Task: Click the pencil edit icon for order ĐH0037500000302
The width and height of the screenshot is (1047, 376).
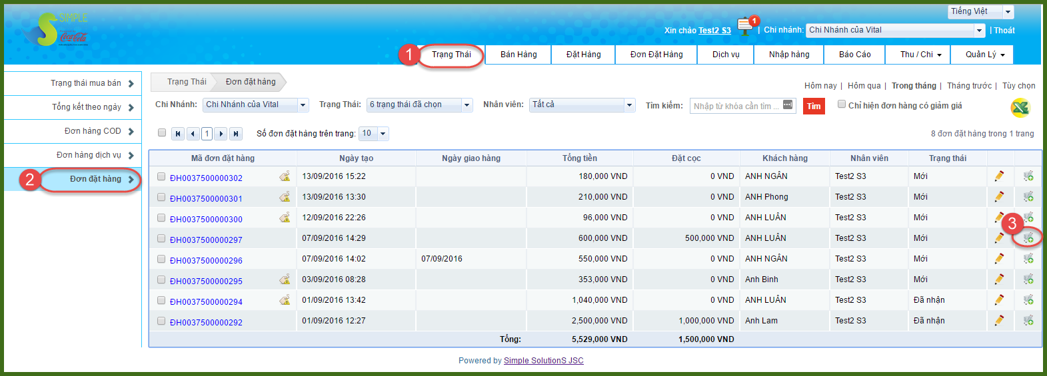Action: (999, 176)
